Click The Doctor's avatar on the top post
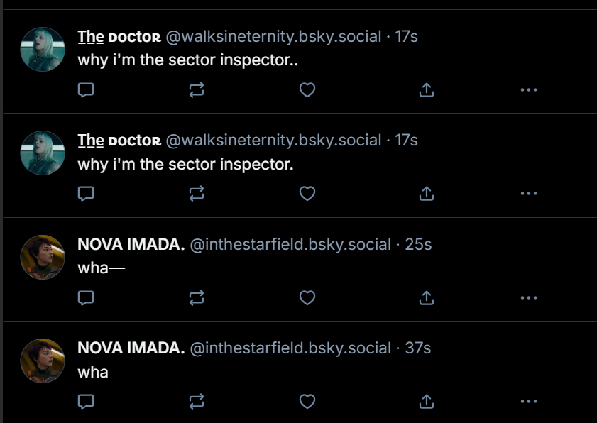The width and height of the screenshot is (597, 423). [x=43, y=49]
